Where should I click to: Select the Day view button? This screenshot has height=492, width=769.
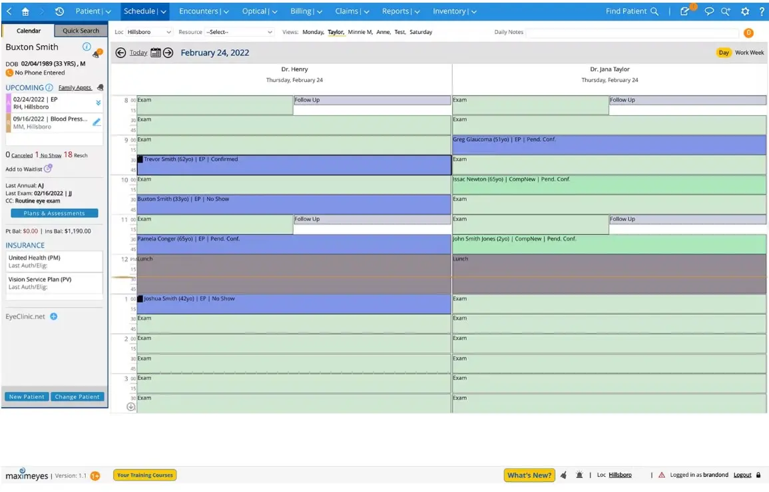tap(724, 51)
